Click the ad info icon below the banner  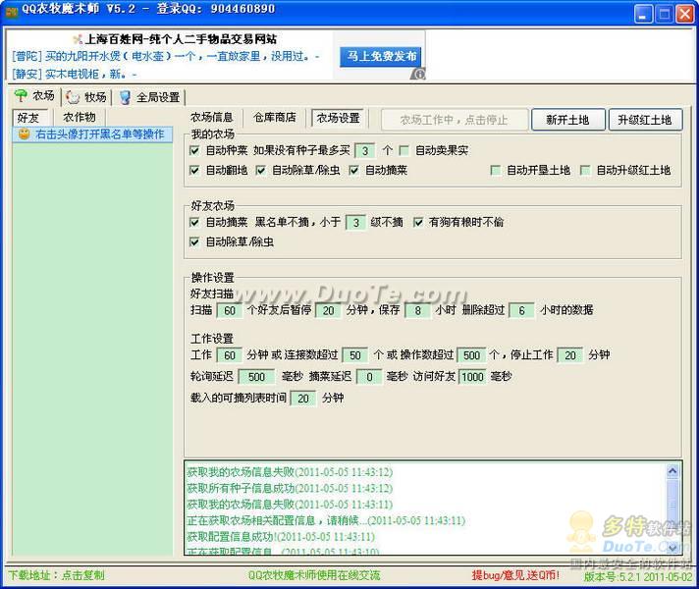pyautogui.click(x=418, y=74)
